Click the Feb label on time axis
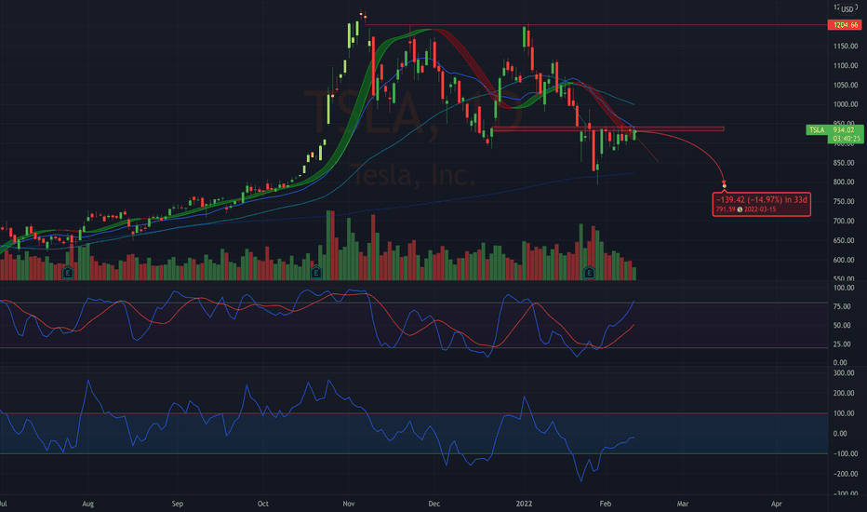Screen dimensions: 867x512 (x=606, y=504)
